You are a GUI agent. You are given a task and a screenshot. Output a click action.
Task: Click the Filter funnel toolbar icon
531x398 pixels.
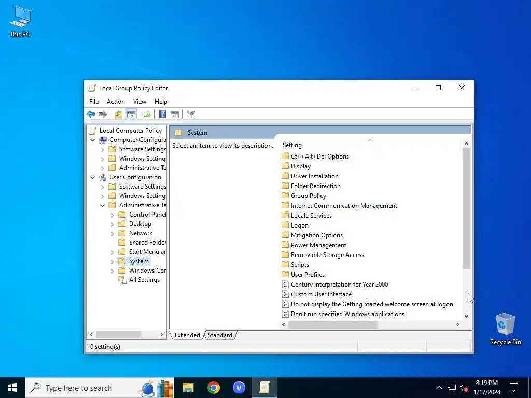(191, 115)
